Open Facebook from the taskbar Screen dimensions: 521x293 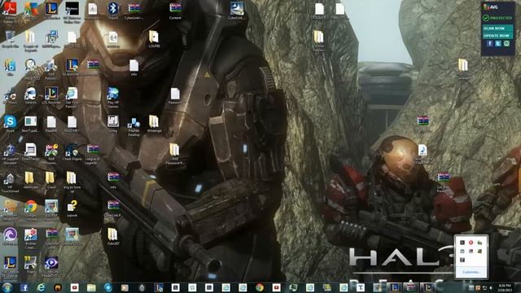[24, 287]
